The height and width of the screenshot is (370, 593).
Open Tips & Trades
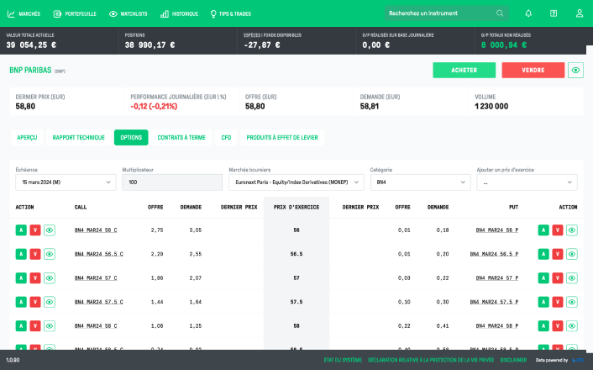231,14
